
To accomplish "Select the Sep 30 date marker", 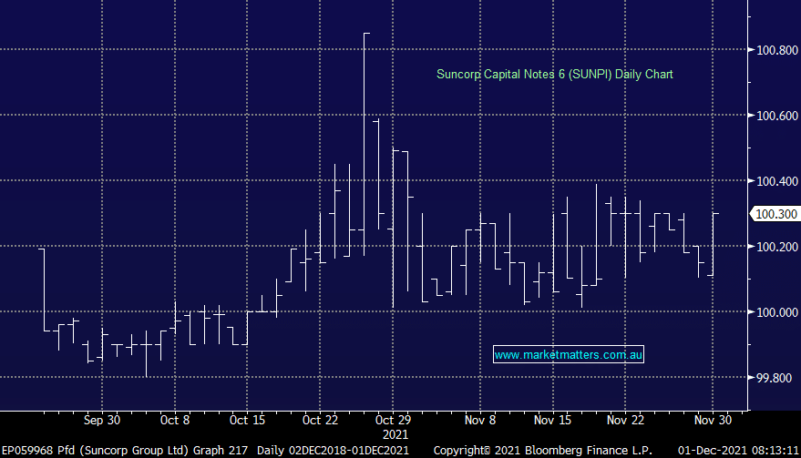I will (101, 421).
